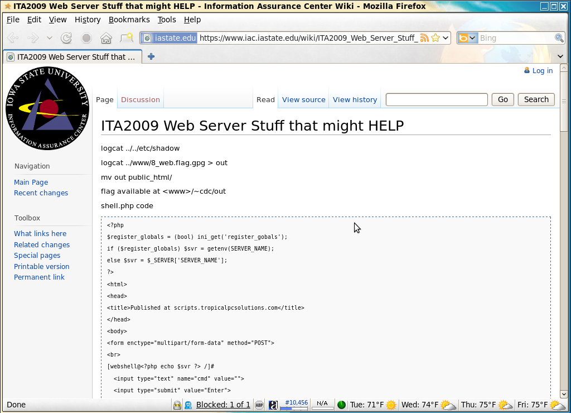
Task: Click the Alexa 'a' icon in status bar
Action: (273, 405)
